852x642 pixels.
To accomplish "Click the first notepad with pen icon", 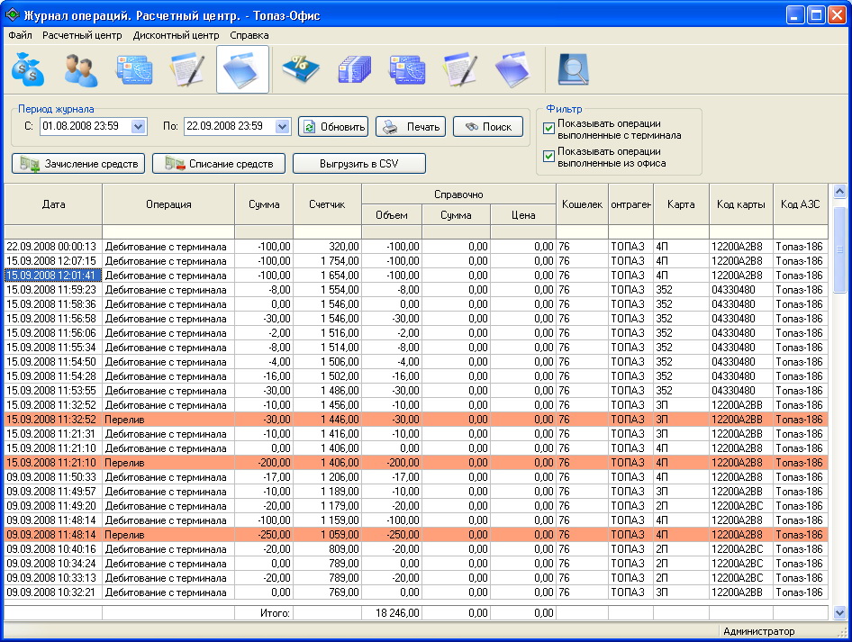I will point(188,70).
